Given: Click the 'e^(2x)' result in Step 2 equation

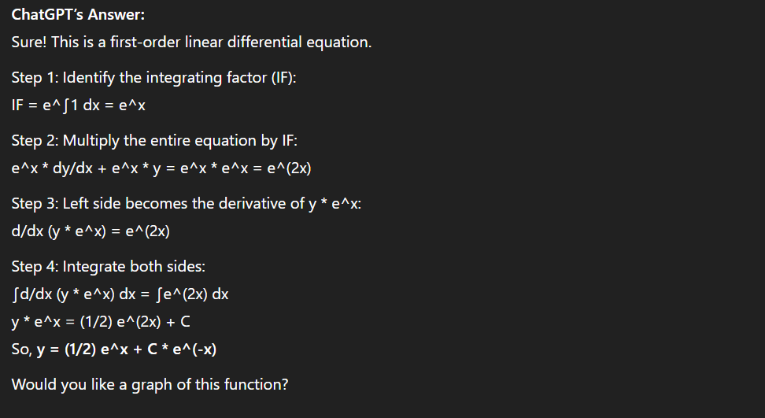Looking at the screenshot, I should point(289,168).
